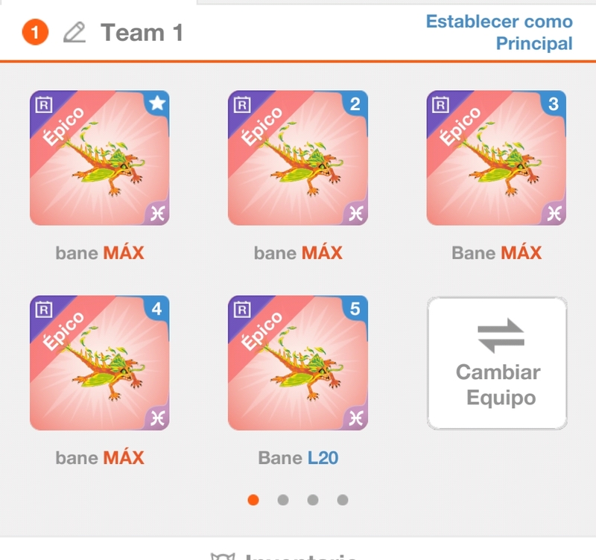596x560 pixels.
Task: Select the Team 1 title text
Action: [142, 32]
